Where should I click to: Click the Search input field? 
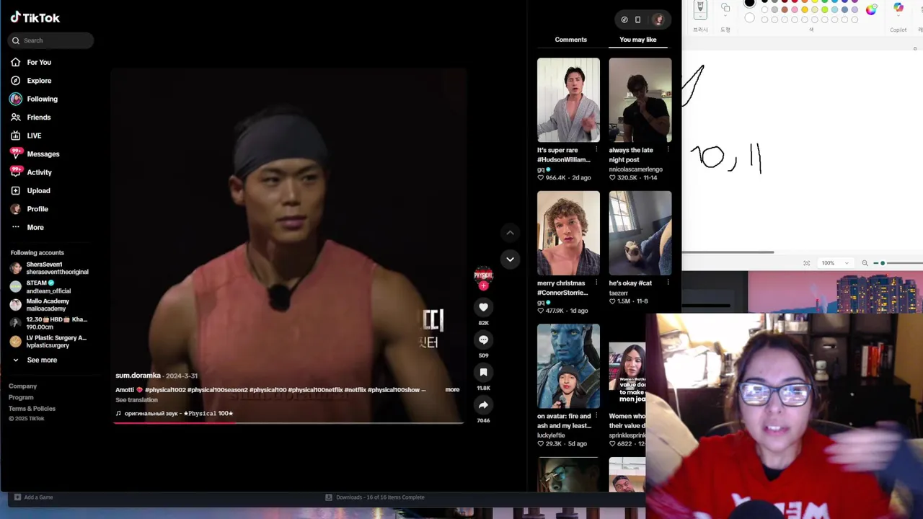click(52, 40)
